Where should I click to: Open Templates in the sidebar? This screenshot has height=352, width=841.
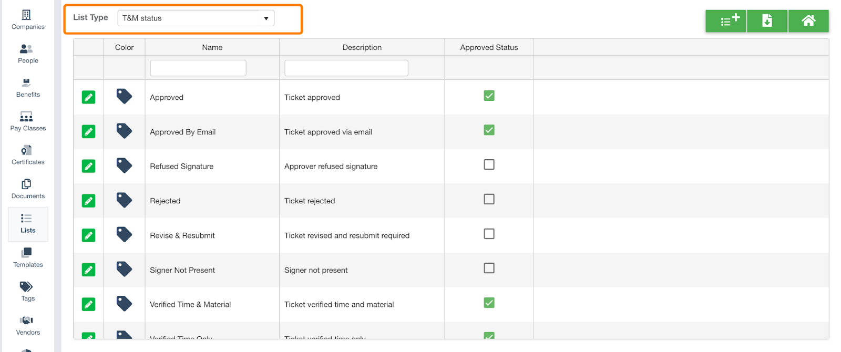(28, 258)
